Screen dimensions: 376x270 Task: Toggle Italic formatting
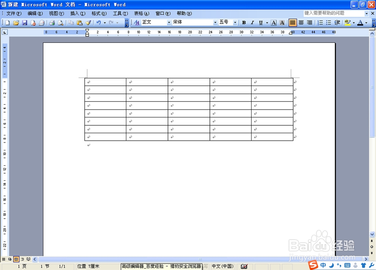point(252,23)
